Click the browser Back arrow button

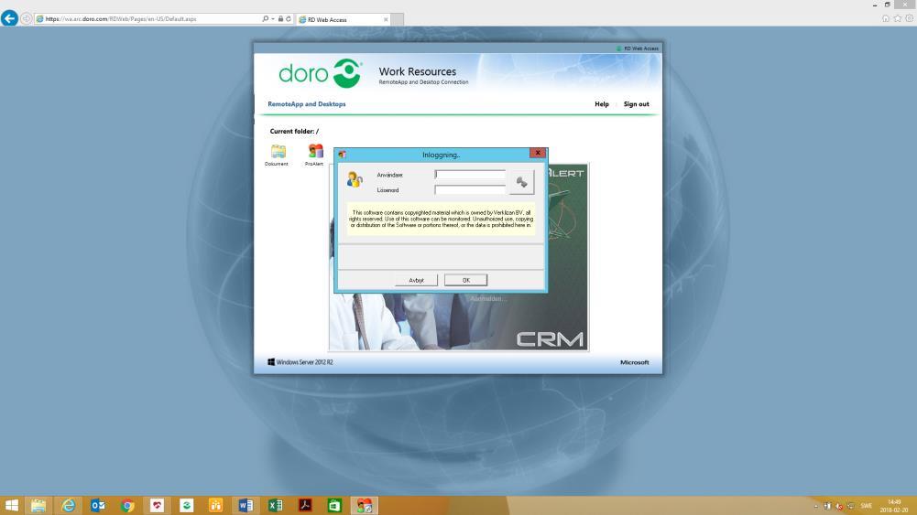tap(9, 18)
